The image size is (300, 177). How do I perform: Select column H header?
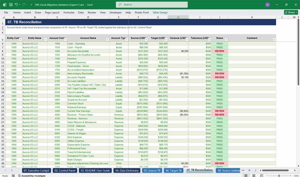(x=178, y=17)
